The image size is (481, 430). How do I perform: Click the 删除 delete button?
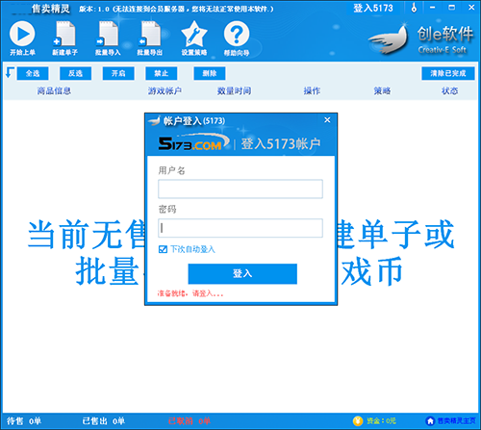(x=210, y=73)
